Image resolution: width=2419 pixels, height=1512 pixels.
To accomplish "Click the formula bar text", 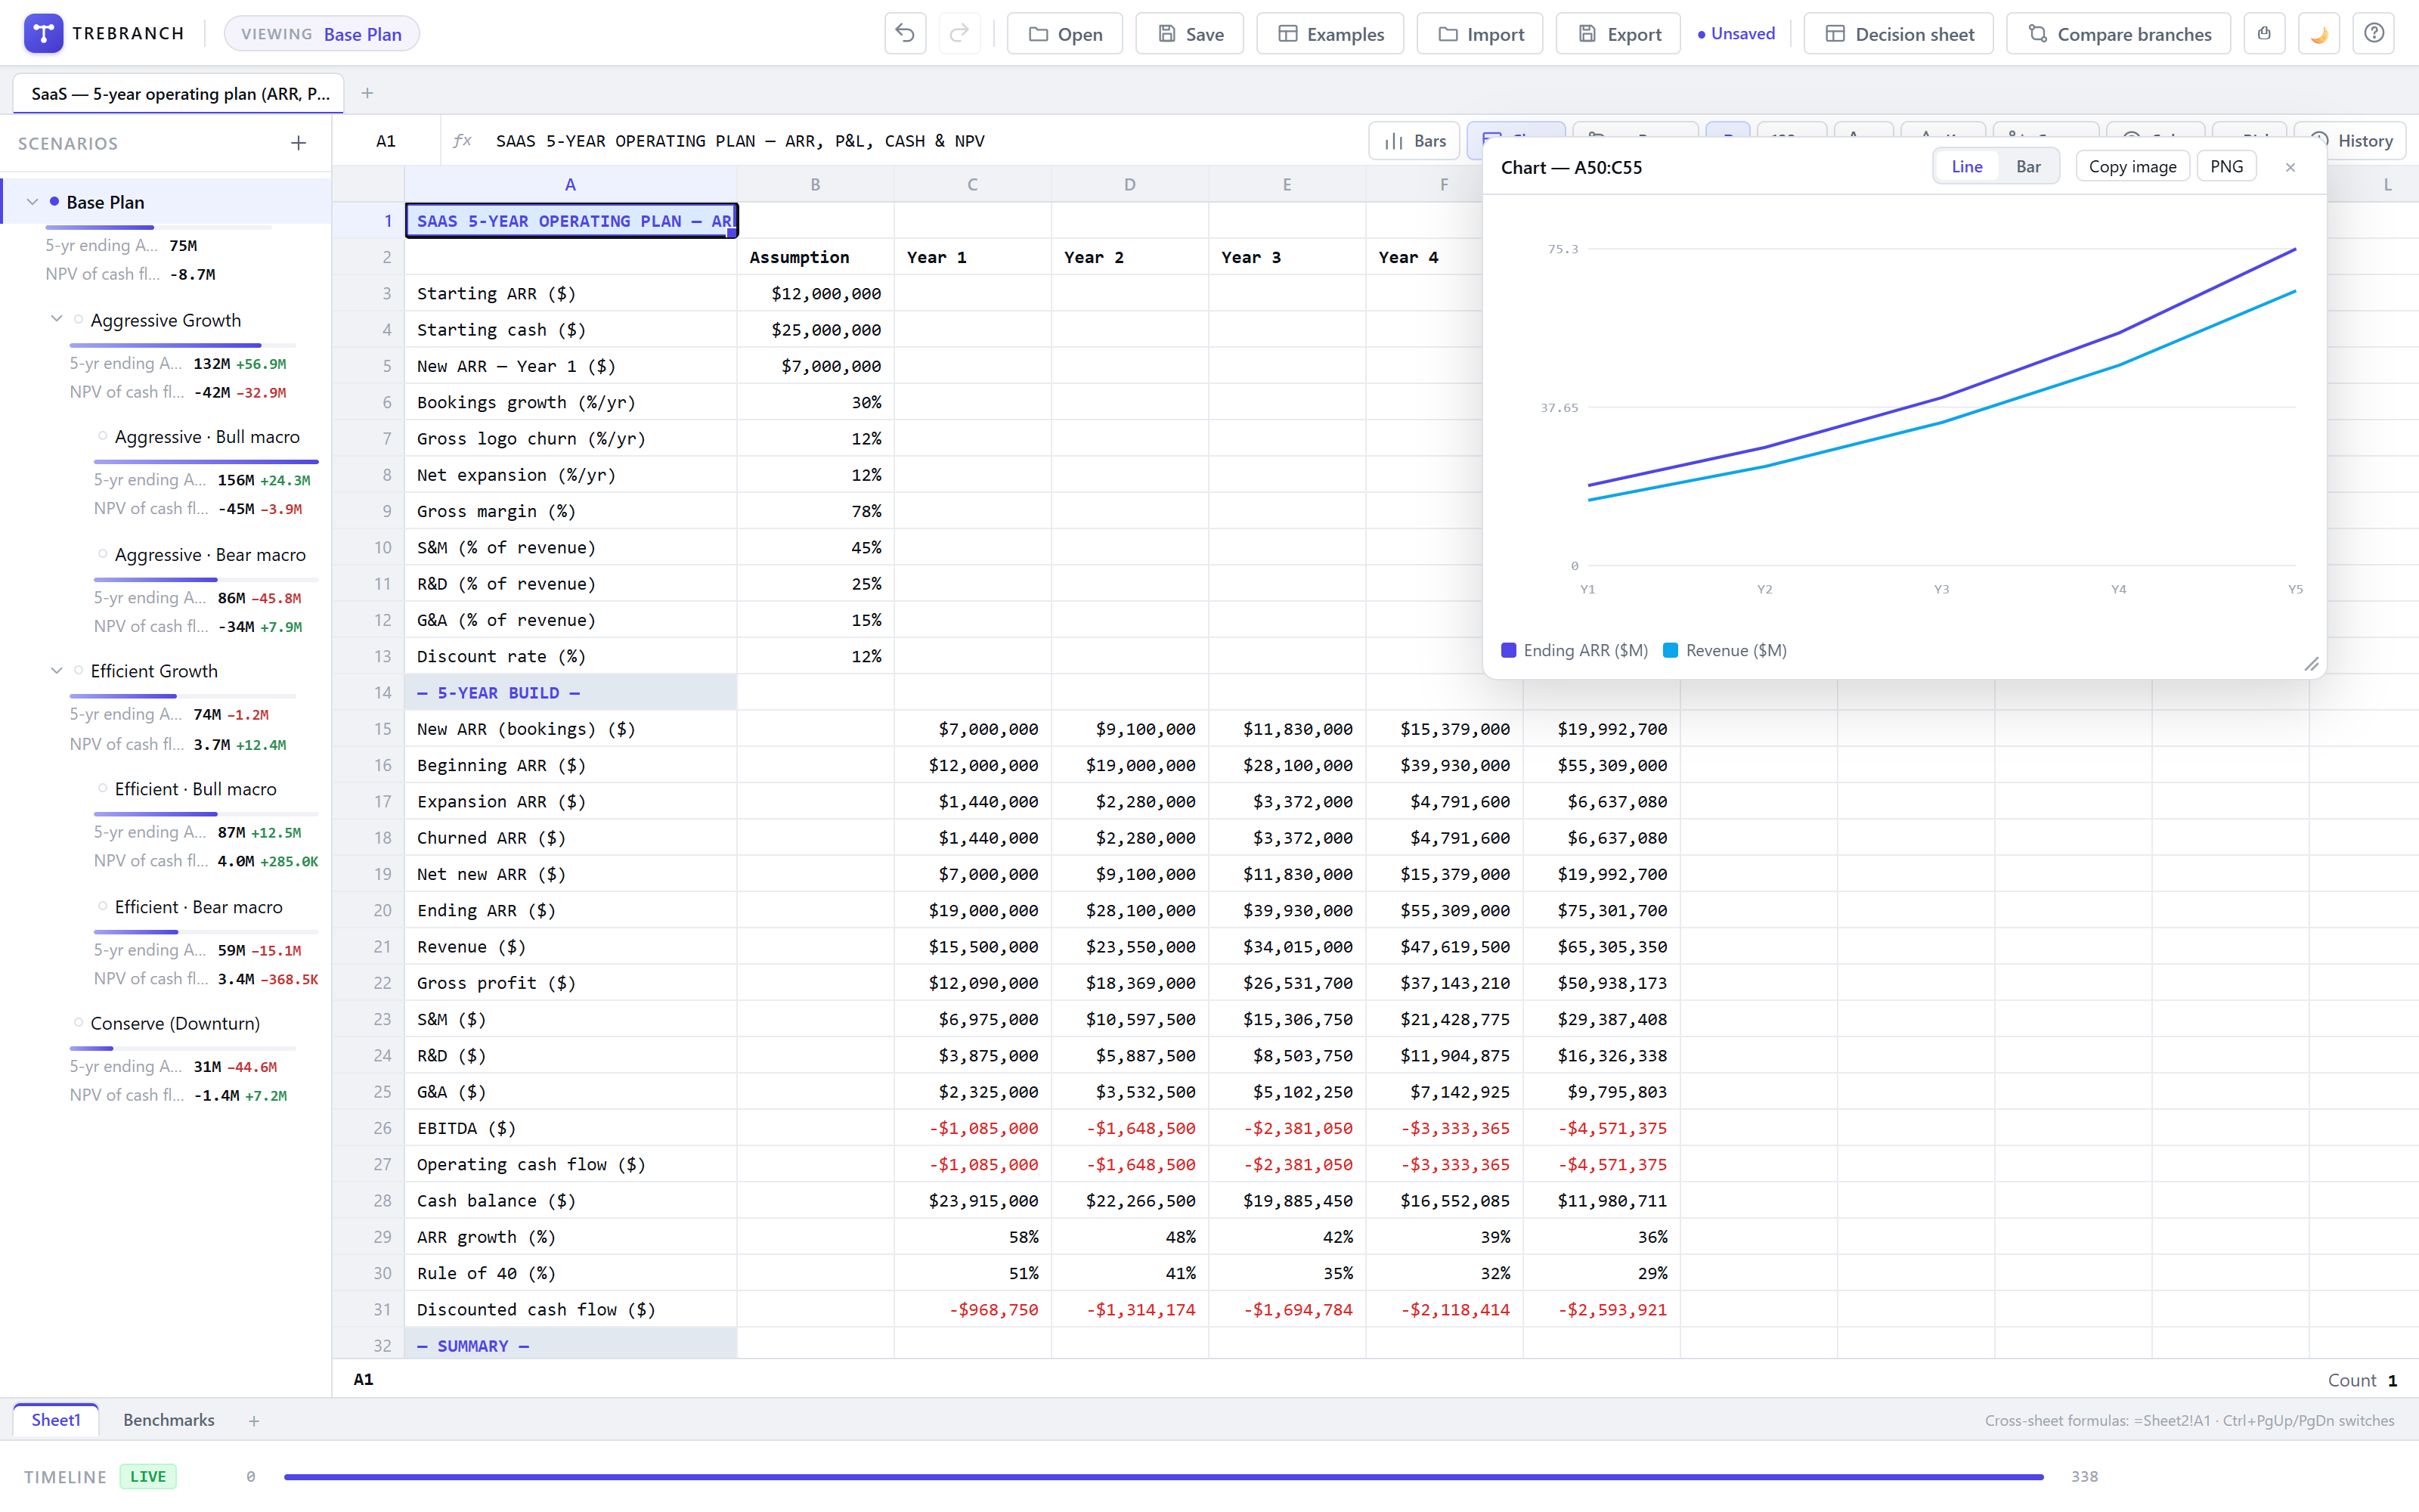I will click(740, 141).
